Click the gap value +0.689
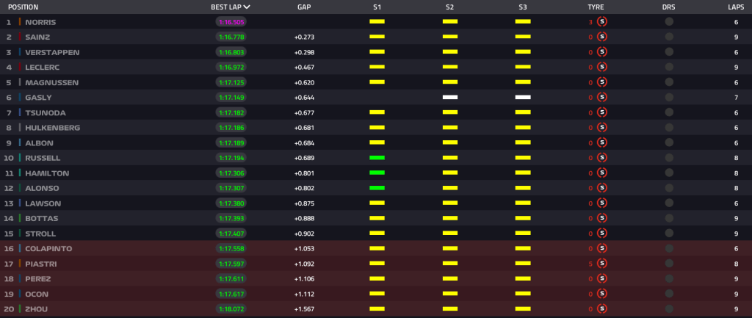The image size is (752, 318). [x=305, y=158]
